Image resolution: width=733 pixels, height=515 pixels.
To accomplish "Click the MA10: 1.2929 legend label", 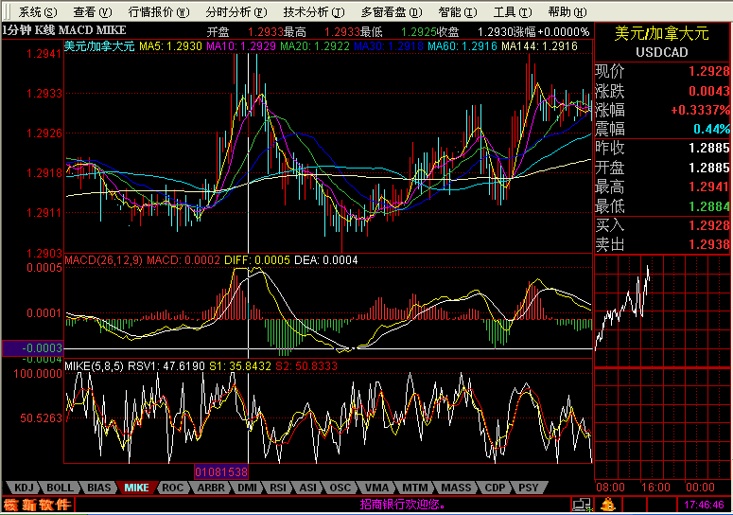I will tap(241, 46).
